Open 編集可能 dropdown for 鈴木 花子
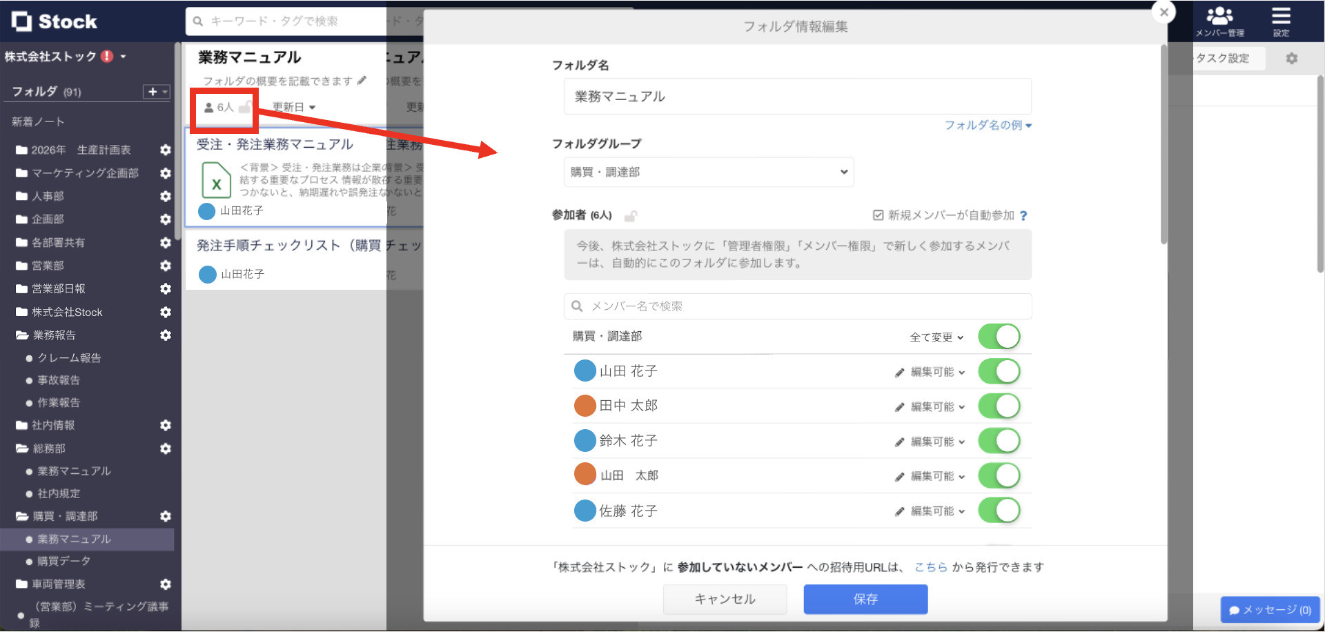Screen dimensions: 1325x632 tap(932, 440)
